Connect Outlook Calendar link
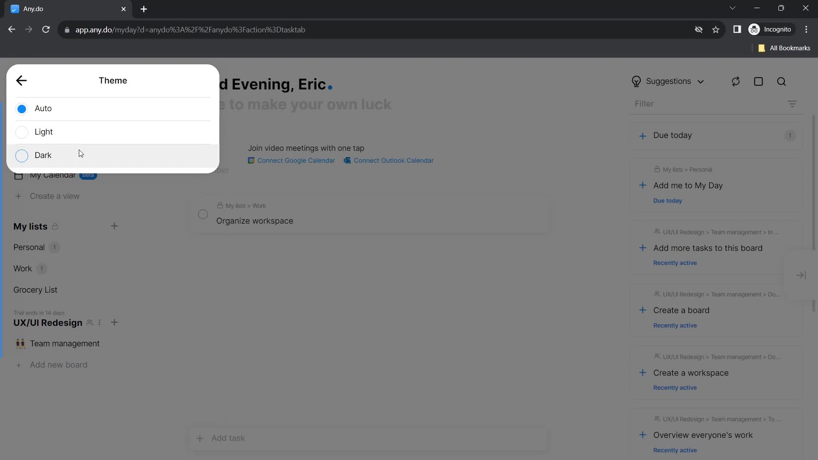This screenshot has height=460, width=818. coord(393,160)
